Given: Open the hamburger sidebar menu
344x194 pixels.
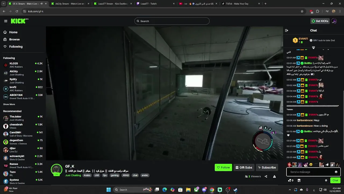Looking at the screenshot, I should click(x=6, y=21).
